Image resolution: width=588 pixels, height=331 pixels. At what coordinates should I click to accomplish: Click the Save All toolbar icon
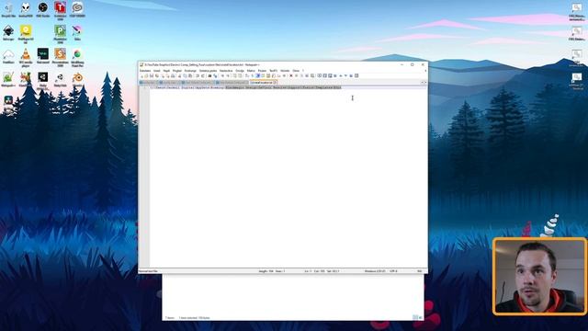(x=157, y=75)
